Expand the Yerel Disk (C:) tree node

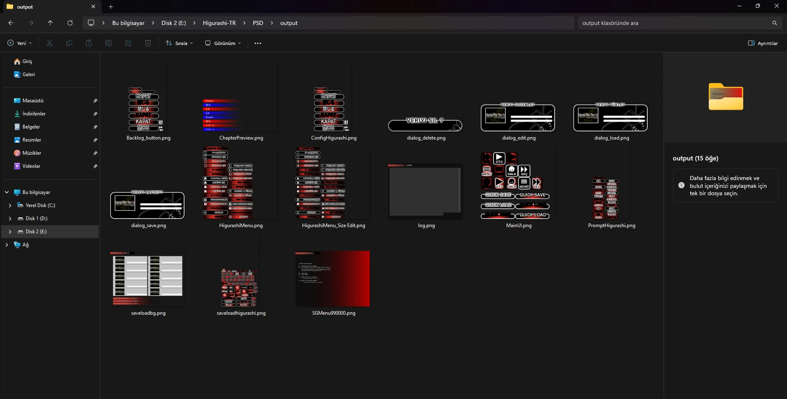click(x=10, y=205)
